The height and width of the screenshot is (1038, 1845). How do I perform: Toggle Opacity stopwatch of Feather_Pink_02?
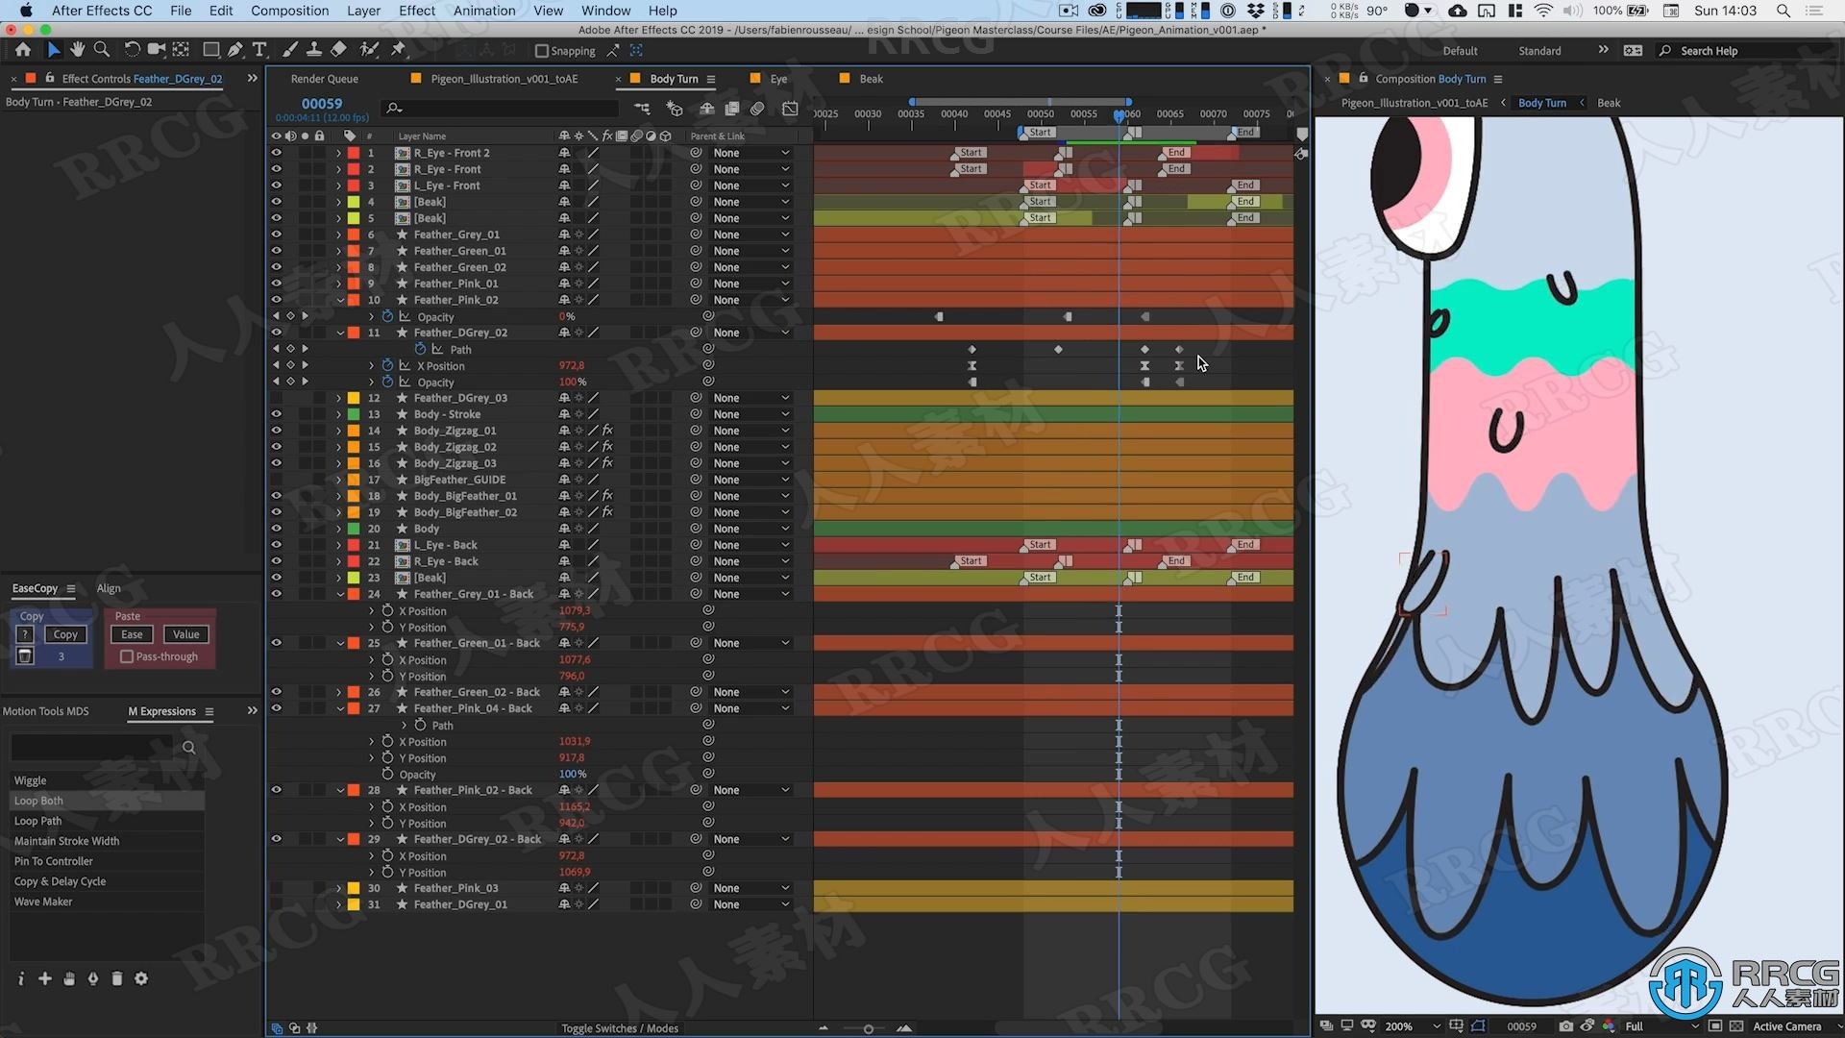[388, 316]
